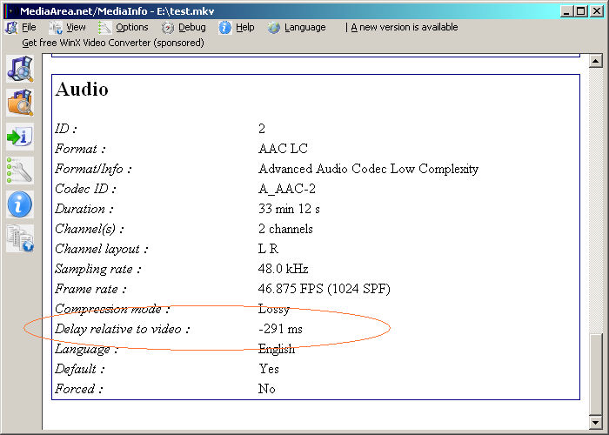609x435 pixels.
Task: Click the '-291 ms' delay value
Action: (280, 329)
